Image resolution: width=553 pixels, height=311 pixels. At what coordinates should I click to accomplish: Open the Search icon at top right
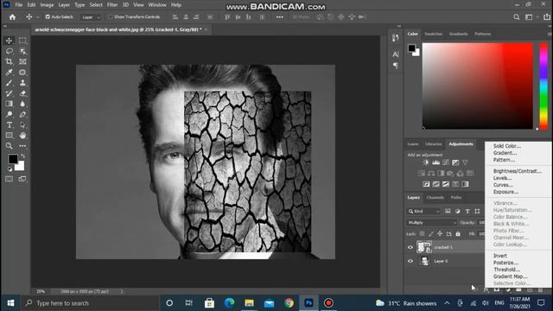coord(517,17)
